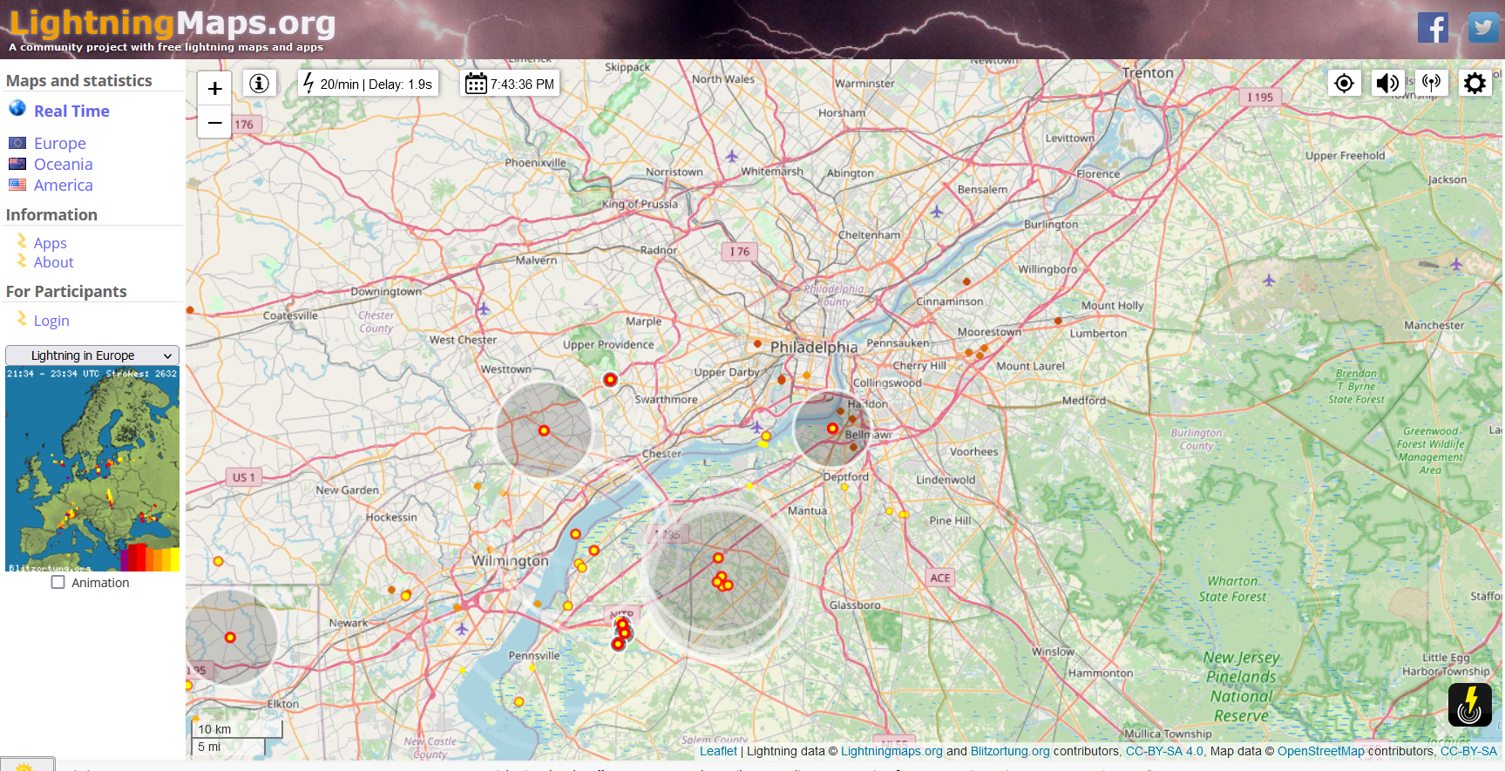Click the lightning app icon on the map
The width and height of the screenshot is (1505, 771).
(x=1470, y=704)
